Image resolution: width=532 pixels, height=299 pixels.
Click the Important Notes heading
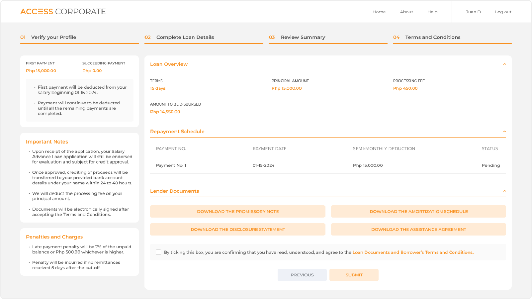[x=47, y=142]
